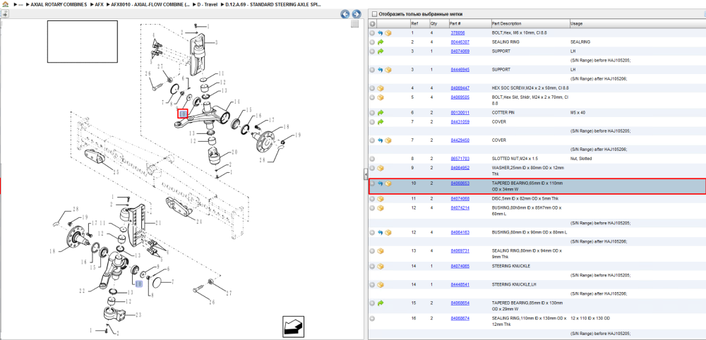Sort by the Part # column header
The width and height of the screenshot is (706, 340).
click(x=455, y=23)
